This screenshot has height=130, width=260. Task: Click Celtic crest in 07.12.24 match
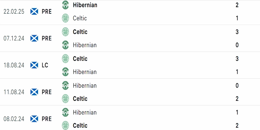[x=65, y=32]
